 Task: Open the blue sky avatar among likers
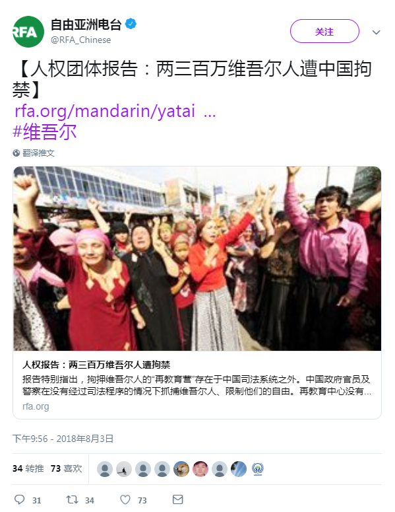[x=239, y=469]
